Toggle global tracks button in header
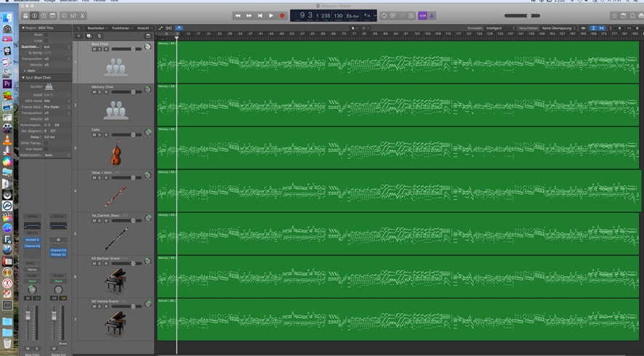Screen dimensions: 644x356 (x=148, y=36)
